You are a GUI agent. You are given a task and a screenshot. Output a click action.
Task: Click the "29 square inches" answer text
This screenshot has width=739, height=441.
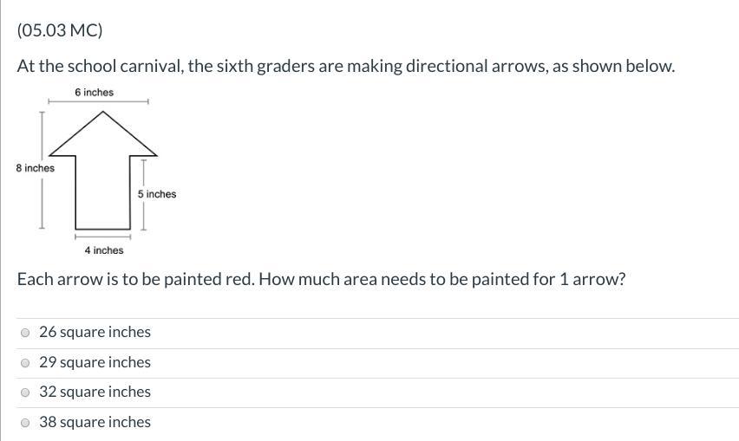point(95,362)
